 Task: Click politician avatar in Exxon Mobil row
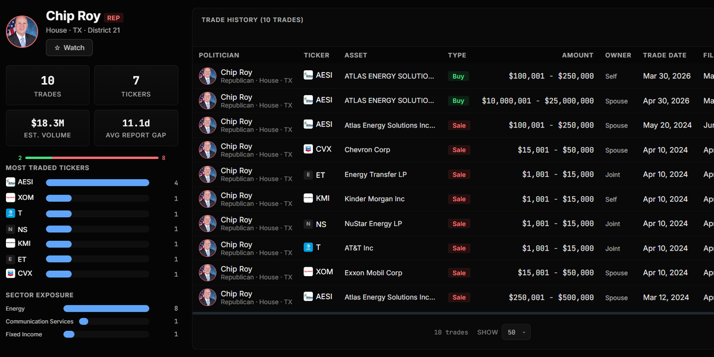click(x=208, y=273)
